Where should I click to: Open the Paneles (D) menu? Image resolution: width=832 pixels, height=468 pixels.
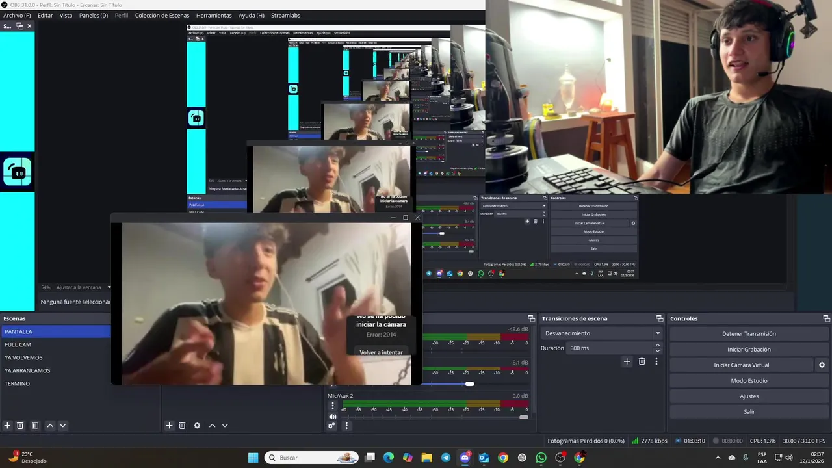pos(94,15)
